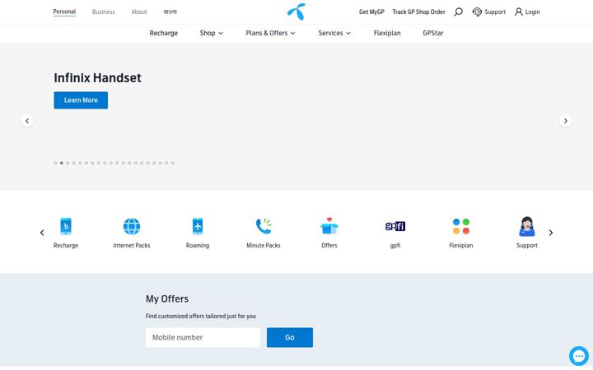Show previous quick-link items arrow
The image size is (593, 370).
42,233
